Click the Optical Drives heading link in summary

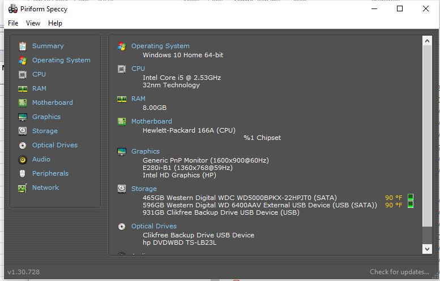154,226
